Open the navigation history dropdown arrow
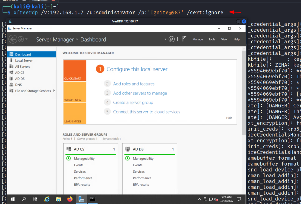Viewport: 301px width, 204px height. 26,39
